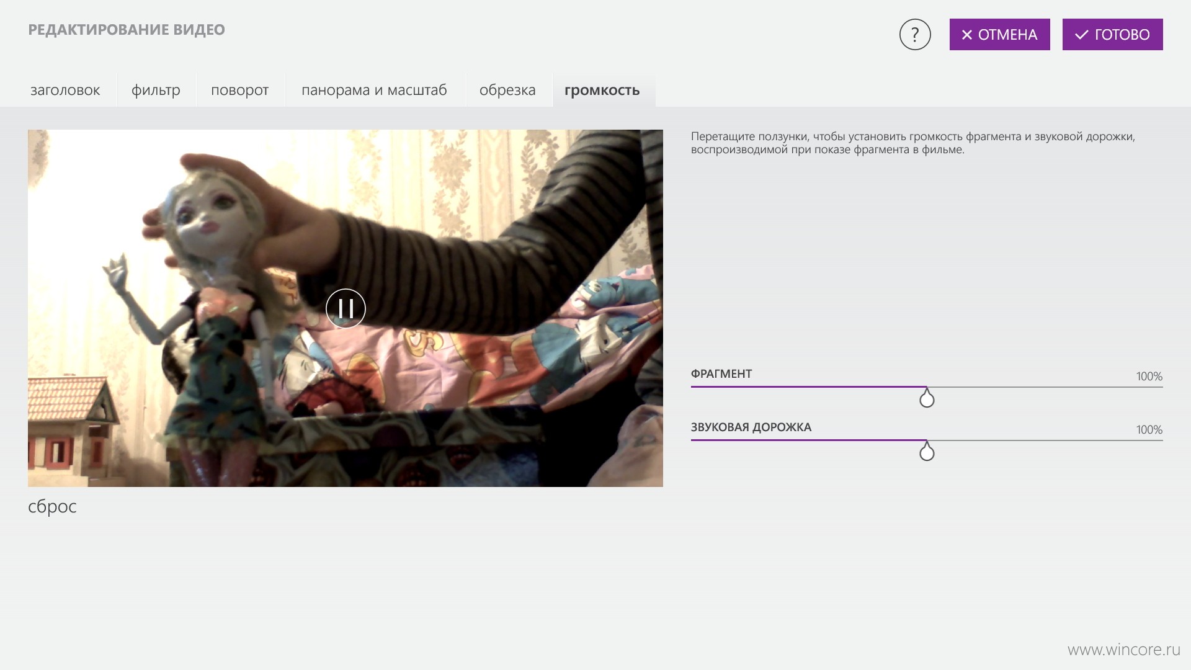Screen dimensions: 1191x670
Task: Click the сброс reset link
Action: (52, 507)
